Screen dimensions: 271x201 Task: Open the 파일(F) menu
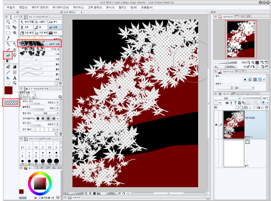pyautogui.click(x=11, y=7)
